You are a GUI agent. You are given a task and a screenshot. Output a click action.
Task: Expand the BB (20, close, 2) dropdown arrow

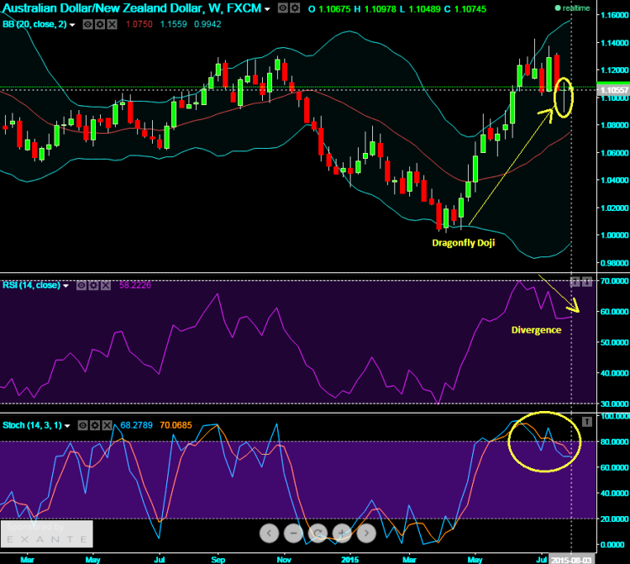pyautogui.click(x=72, y=25)
